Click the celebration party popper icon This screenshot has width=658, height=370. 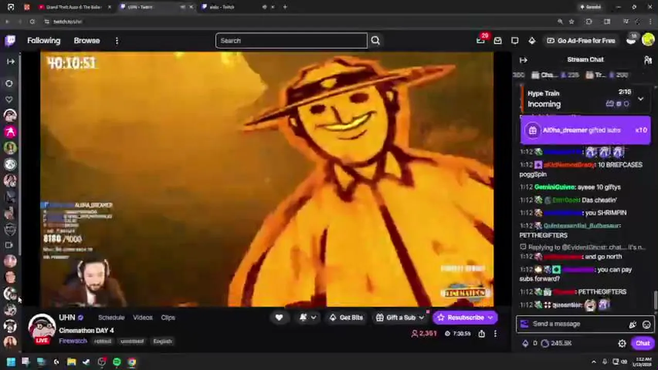point(632,324)
